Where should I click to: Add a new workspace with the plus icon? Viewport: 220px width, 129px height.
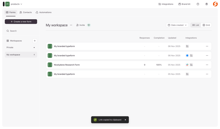(35, 41)
